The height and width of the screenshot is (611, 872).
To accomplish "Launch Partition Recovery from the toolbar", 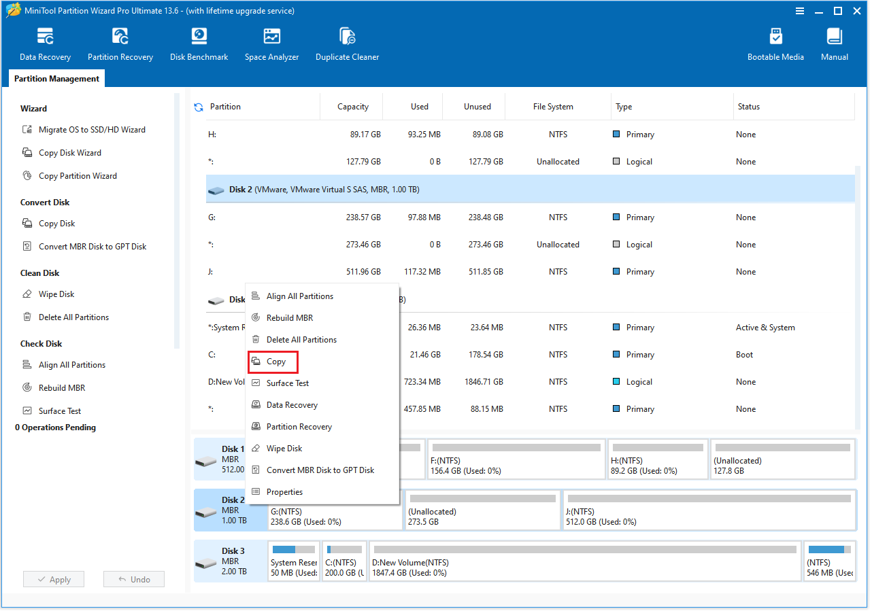I will pos(120,45).
